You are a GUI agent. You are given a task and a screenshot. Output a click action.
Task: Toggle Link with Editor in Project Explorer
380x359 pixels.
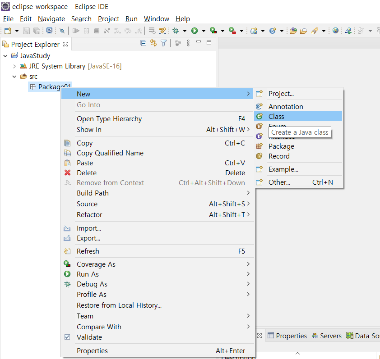[x=153, y=43]
